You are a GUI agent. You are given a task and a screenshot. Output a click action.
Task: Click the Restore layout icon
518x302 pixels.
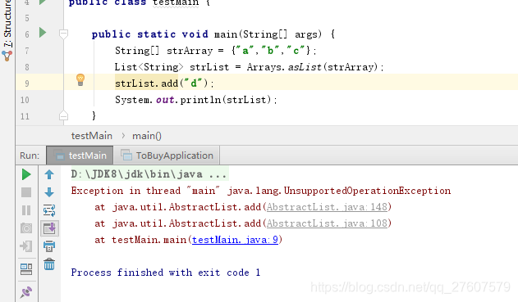point(26,269)
